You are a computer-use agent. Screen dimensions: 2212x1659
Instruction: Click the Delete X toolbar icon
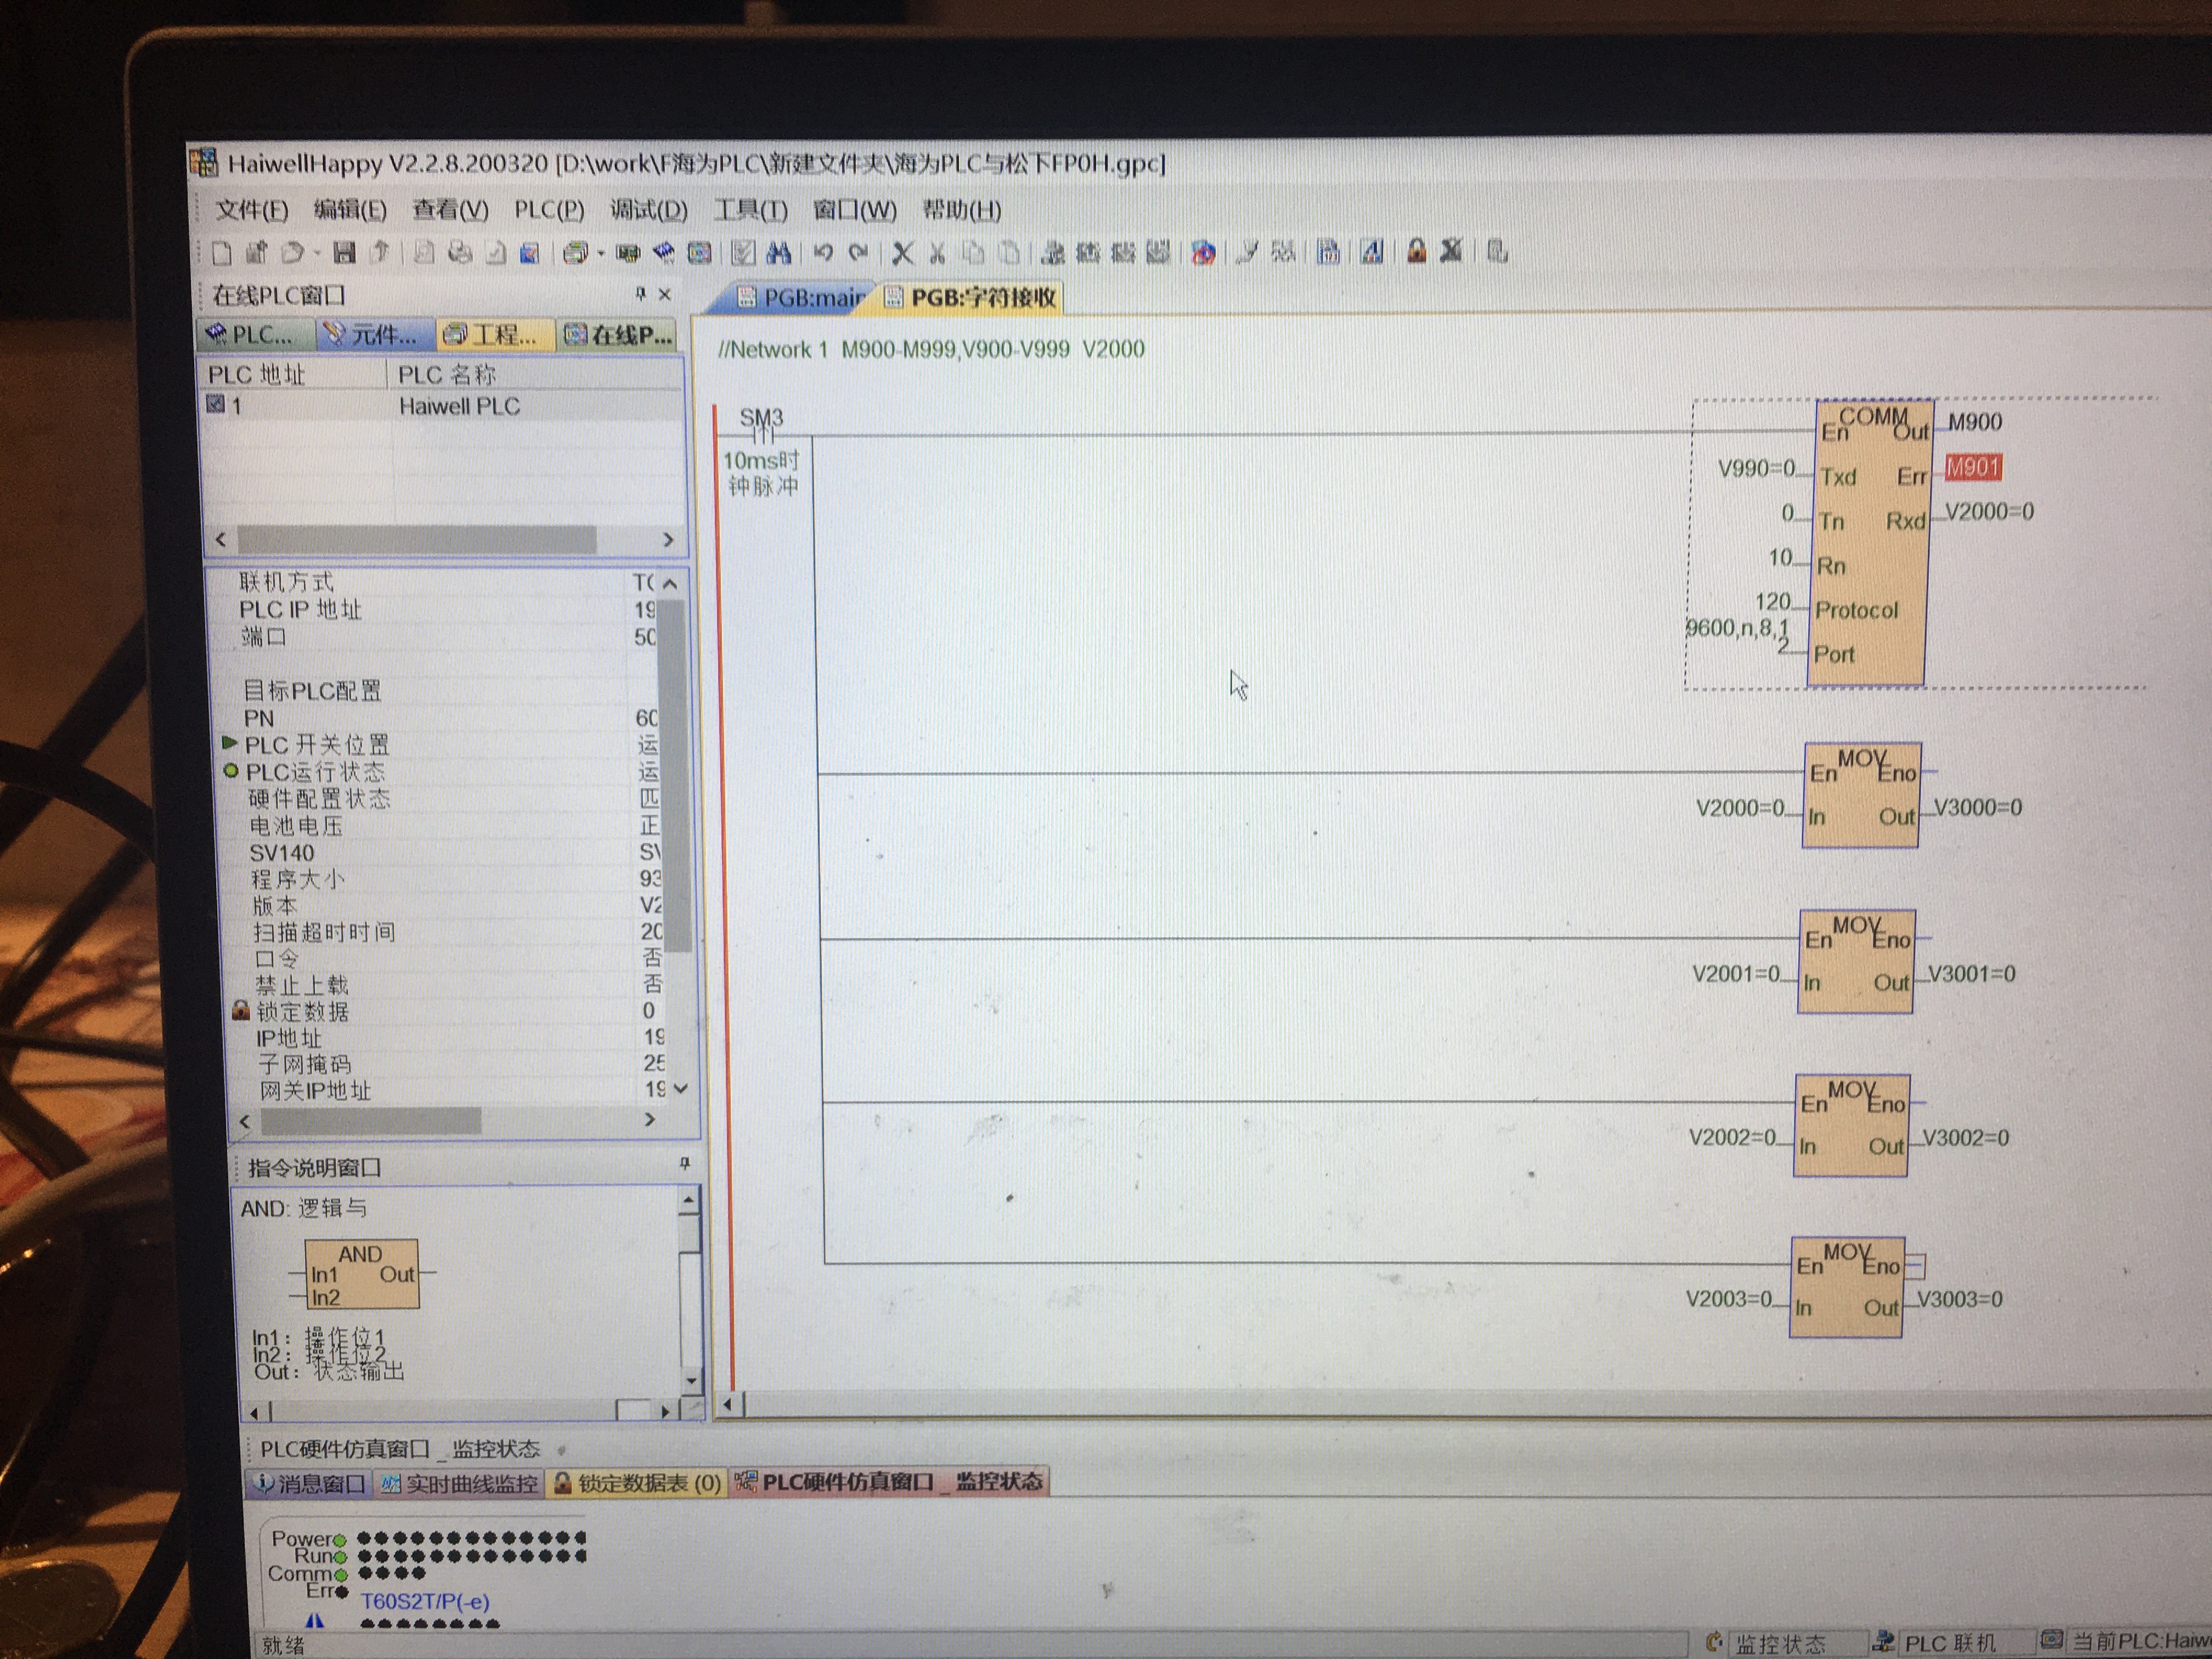pyautogui.click(x=902, y=252)
